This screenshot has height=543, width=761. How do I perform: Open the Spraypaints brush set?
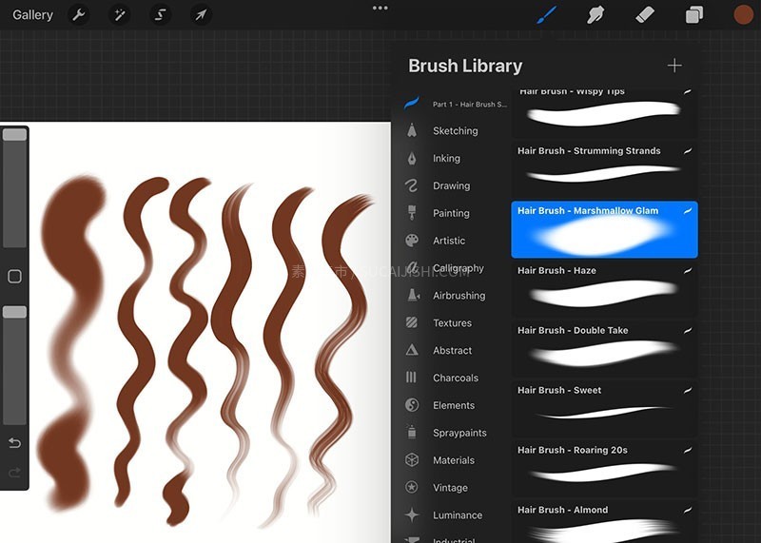[x=459, y=433]
